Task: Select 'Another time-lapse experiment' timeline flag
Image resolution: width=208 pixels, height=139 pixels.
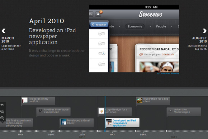Action: [x=53, y=111]
